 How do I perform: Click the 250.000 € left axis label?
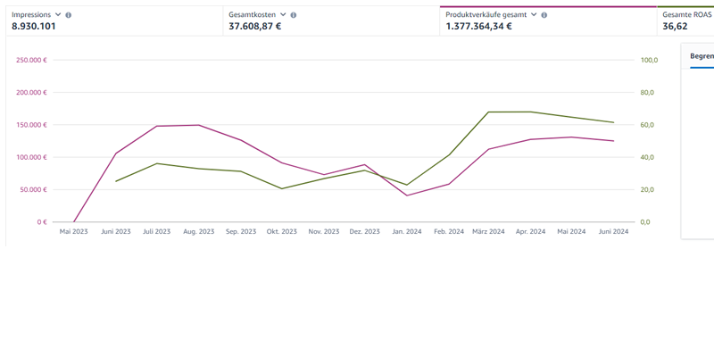tap(31, 60)
